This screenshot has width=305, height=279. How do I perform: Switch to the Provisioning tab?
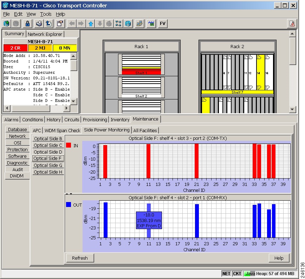[x=95, y=120]
